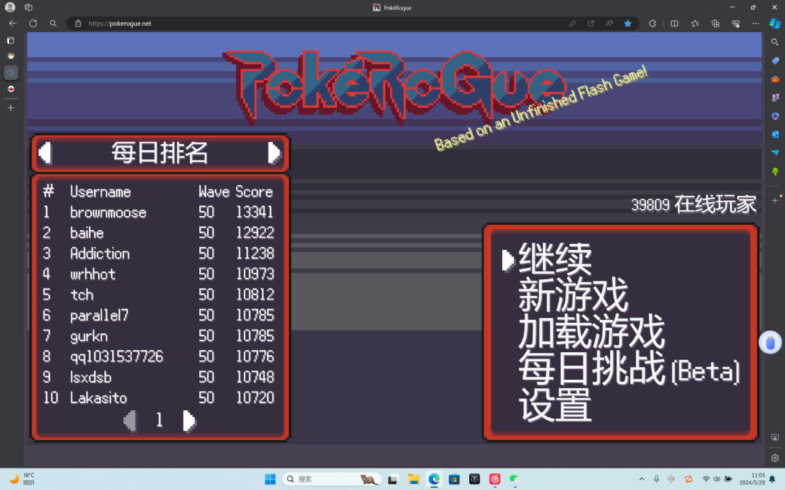This screenshot has height=490, width=785.
Task: Expand hidden system tray icons chevron
Action: [x=641, y=479]
